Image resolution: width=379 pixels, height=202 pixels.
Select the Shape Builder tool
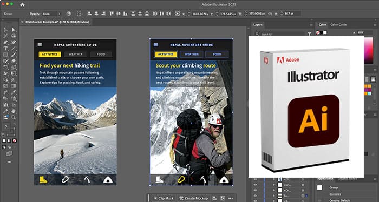click(x=5, y=80)
